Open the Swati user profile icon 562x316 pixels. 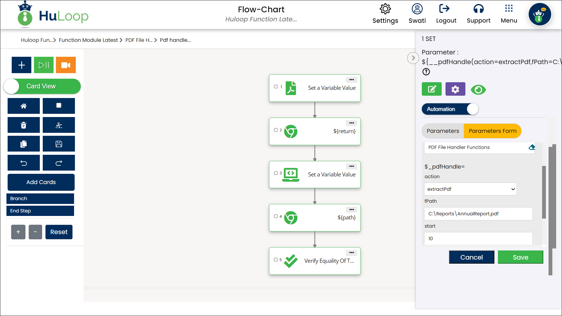[x=417, y=9]
